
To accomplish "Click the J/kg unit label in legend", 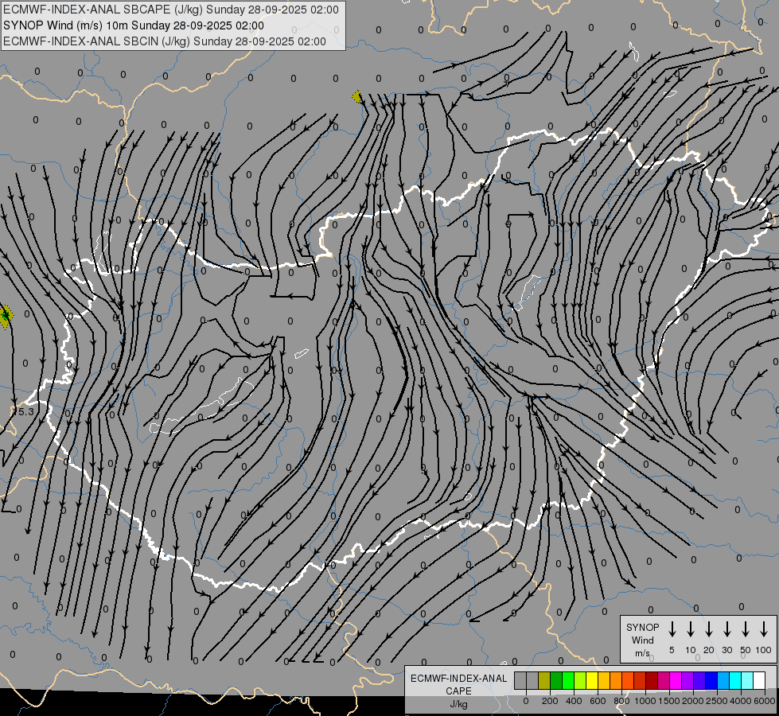I will (458, 704).
